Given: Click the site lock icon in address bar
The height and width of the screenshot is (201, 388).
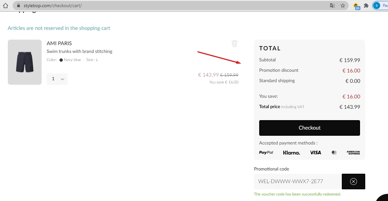Looking at the screenshot, I should (18, 6).
